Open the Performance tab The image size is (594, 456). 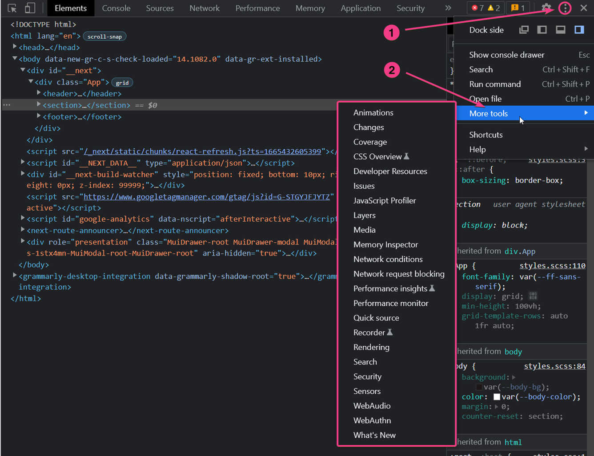pos(258,8)
